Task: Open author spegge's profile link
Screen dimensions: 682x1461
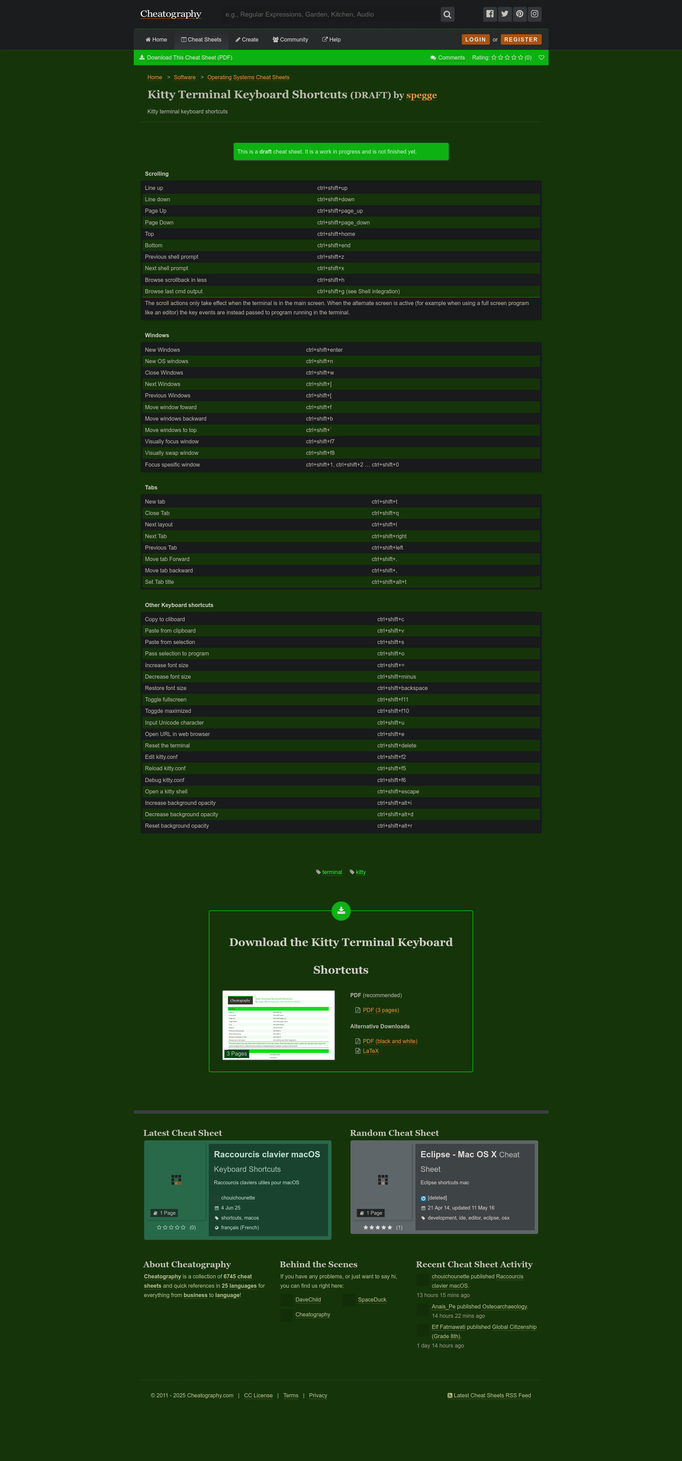Action: click(x=421, y=95)
